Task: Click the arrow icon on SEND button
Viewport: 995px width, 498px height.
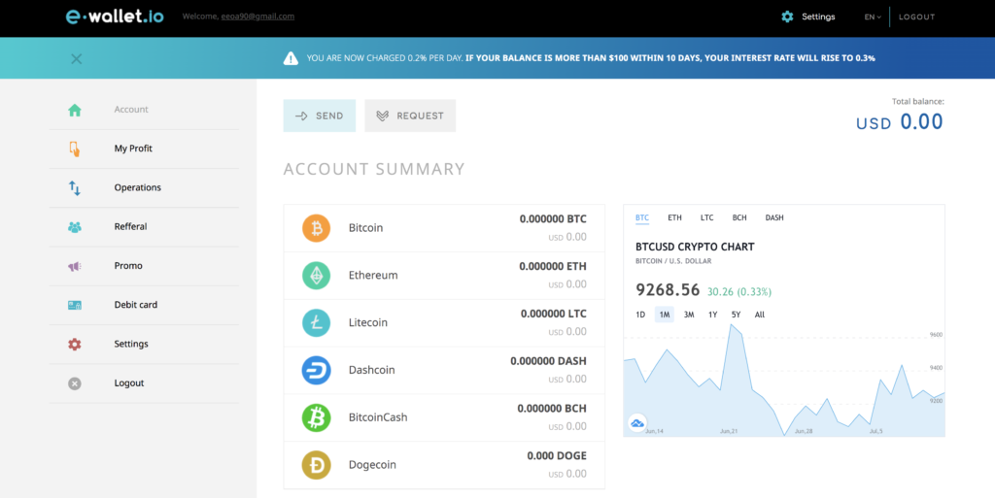Action: click(x=301, y=116)
